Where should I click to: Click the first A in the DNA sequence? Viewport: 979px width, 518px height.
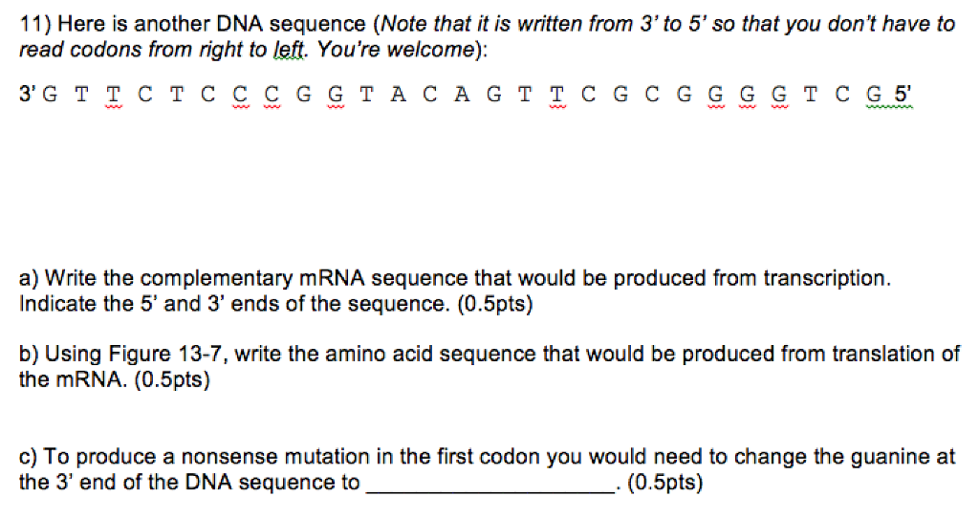[399, 95]
